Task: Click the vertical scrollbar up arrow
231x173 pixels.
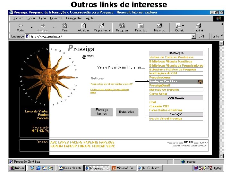Action: [x=221, y=43]
